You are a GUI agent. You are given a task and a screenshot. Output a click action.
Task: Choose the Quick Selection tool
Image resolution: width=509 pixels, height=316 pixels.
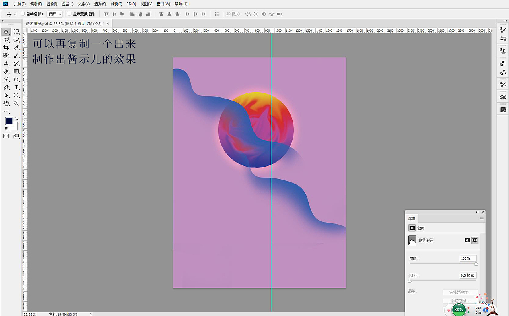coord(16,40)
